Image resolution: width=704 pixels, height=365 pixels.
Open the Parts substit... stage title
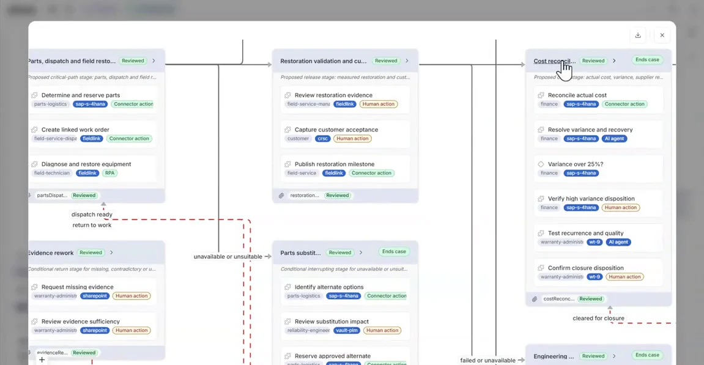300,253
